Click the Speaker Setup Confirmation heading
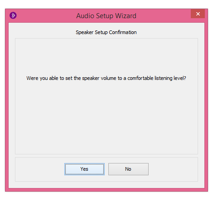This screenshot has width=213, height=198. (106, 32)
